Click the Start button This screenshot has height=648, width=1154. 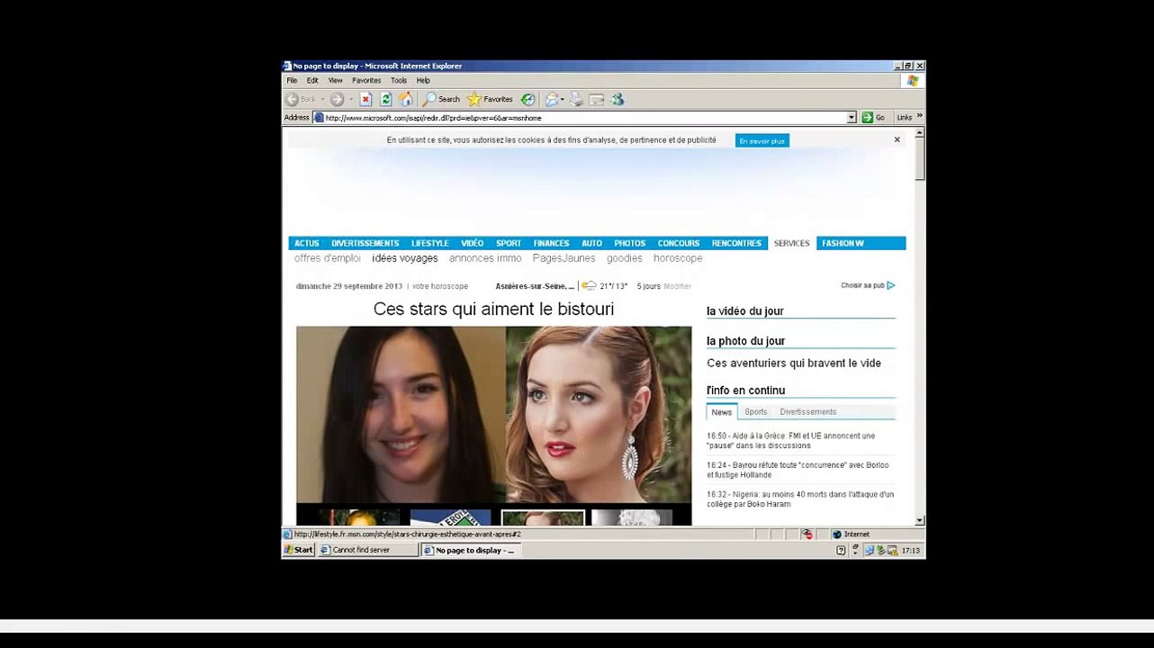[x=299, y=550]
